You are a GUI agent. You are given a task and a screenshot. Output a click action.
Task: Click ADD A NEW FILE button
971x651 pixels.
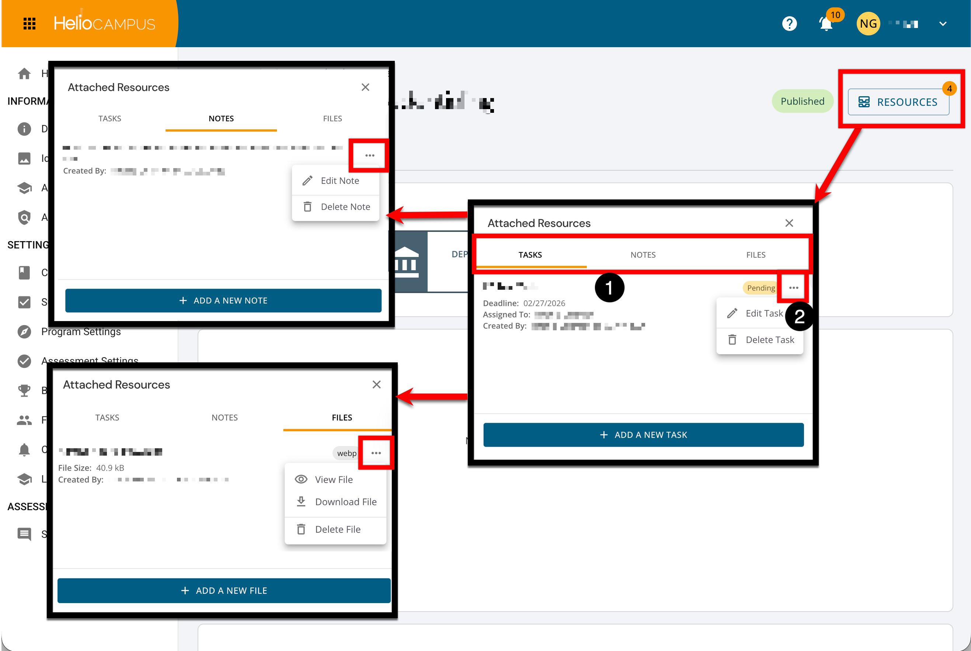224,591
